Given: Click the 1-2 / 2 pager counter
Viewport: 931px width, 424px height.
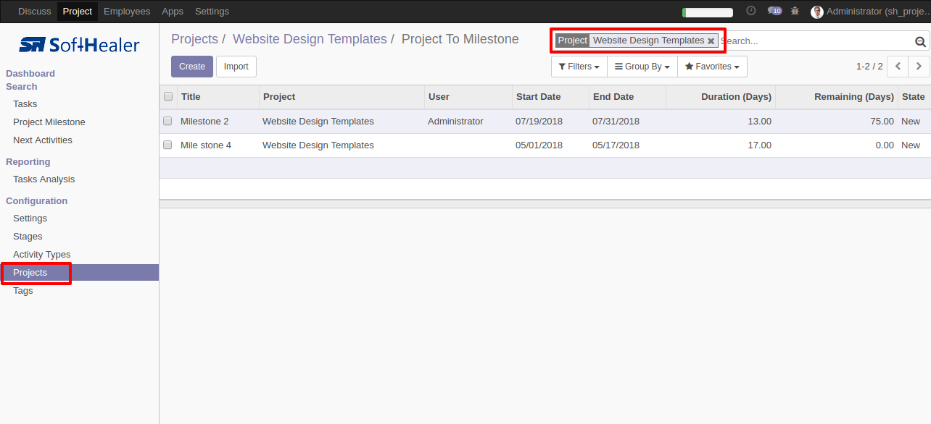Looking at the screenshot, I should pyautogui.click(x=869, y=67).
